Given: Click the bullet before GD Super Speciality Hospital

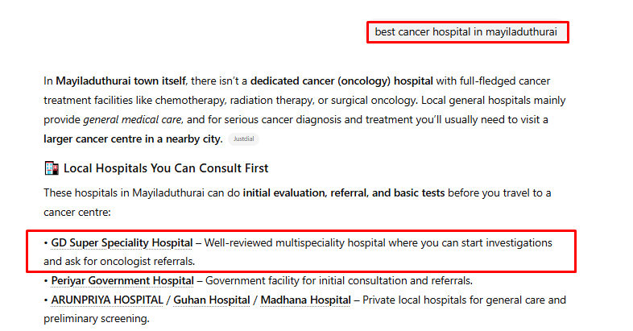Looking at the screenshot, I should point(46,242).
